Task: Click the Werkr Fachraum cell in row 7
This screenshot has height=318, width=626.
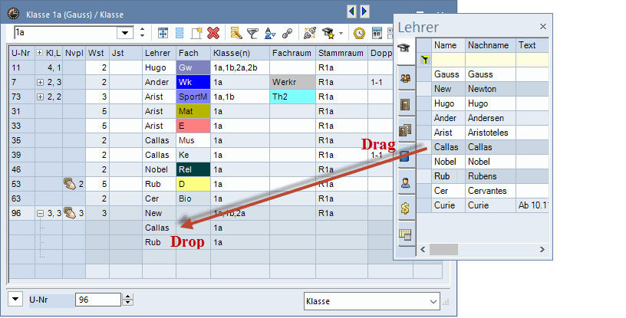Action: (292, 82)
